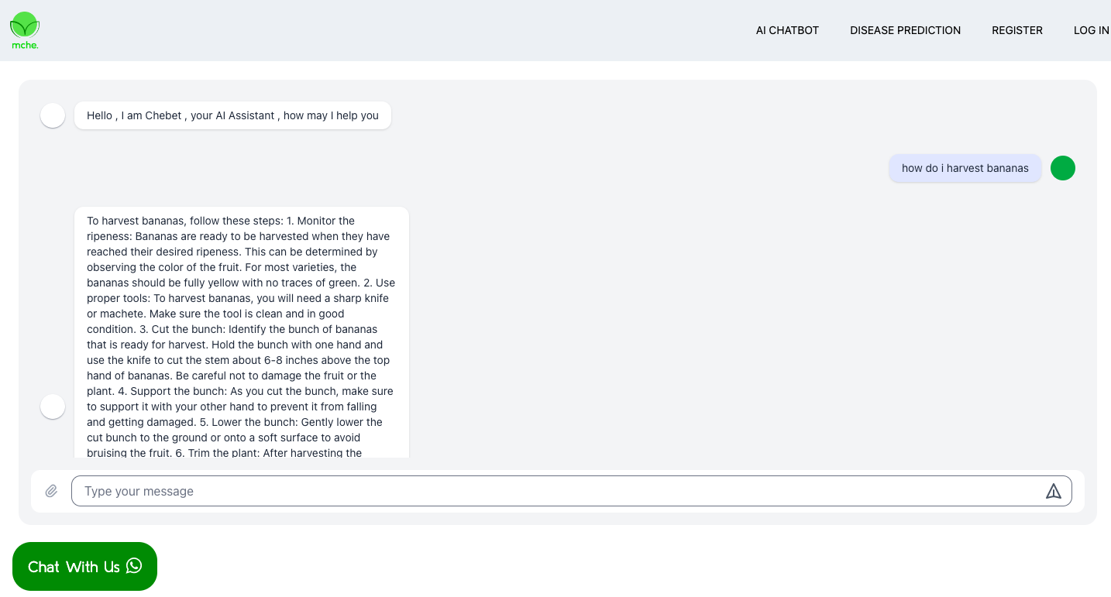Click the paperclip attachment icon
This screenshot has width=1111, height=597.
coord(51,491)
